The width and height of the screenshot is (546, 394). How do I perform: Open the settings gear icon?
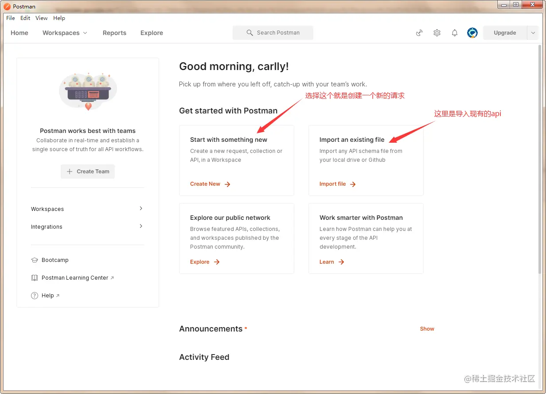[x=437, y=33]
